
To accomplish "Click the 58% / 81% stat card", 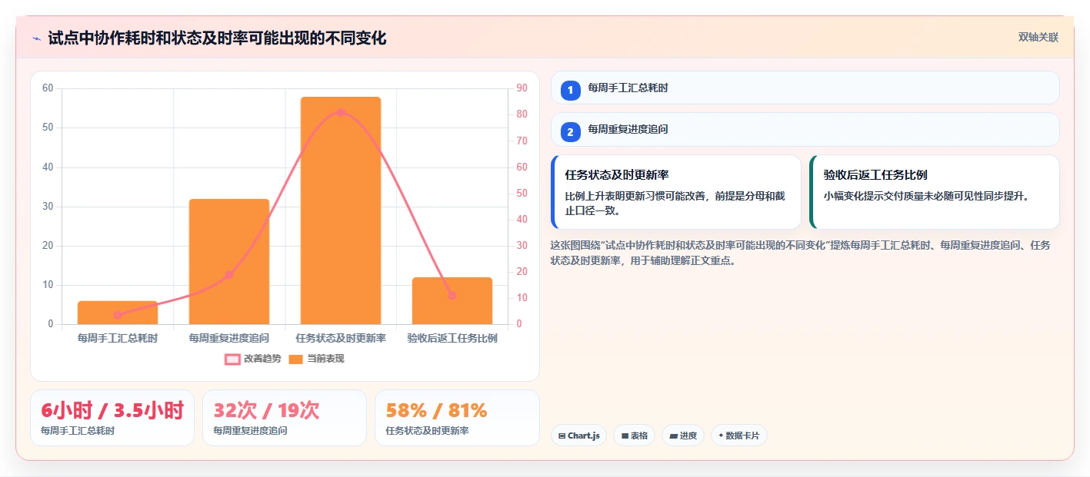I will pyautogui.click(x=457, y=418).
